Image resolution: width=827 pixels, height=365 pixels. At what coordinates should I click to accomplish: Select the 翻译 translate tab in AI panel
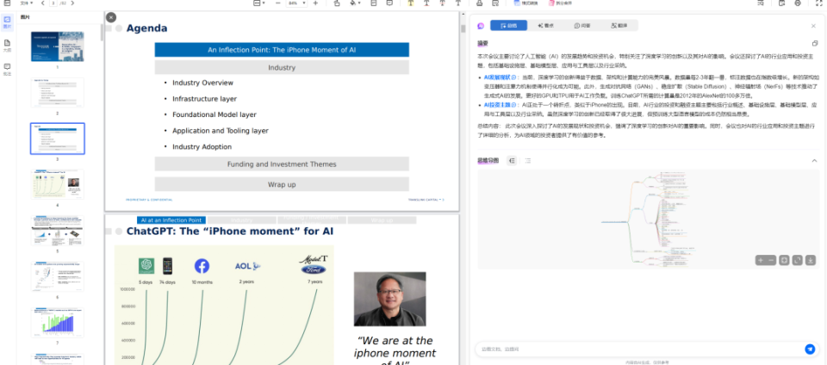tap(619, 25)
